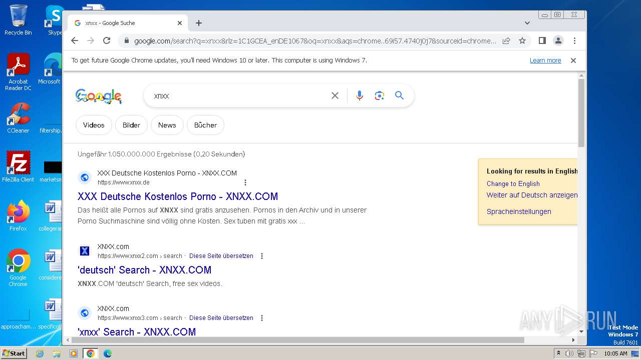
Task: Click the Windows Start button
Action: [14, 353]
